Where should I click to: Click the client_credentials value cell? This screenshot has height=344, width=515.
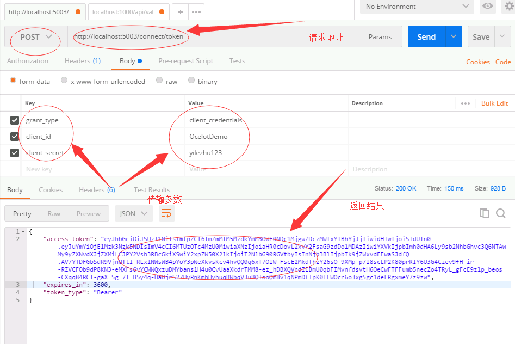coord(266,120)
